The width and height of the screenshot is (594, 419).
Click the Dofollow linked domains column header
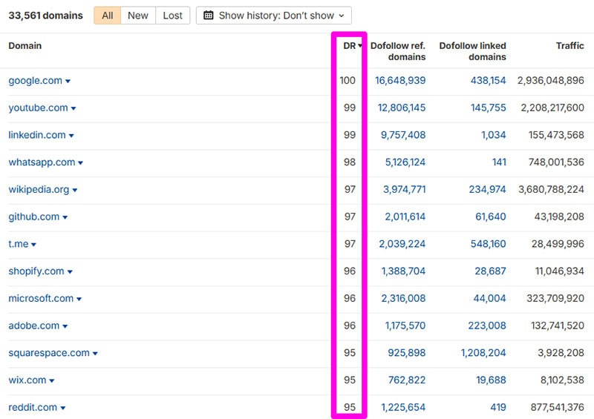click(472, 51)
